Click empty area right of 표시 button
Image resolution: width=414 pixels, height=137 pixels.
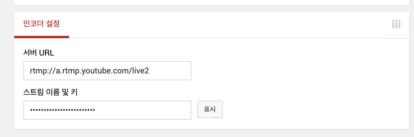pos(315,109)
